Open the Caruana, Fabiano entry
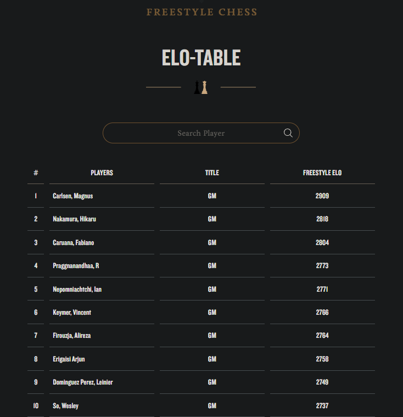 pos(74,242)
